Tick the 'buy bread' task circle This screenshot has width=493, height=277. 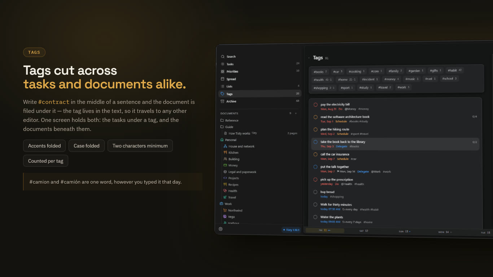(x=315, y=192)
